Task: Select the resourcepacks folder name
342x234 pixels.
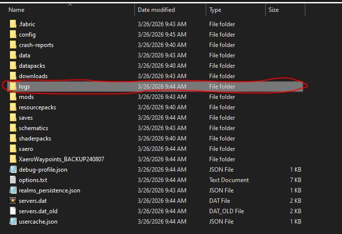Action: 38,107
